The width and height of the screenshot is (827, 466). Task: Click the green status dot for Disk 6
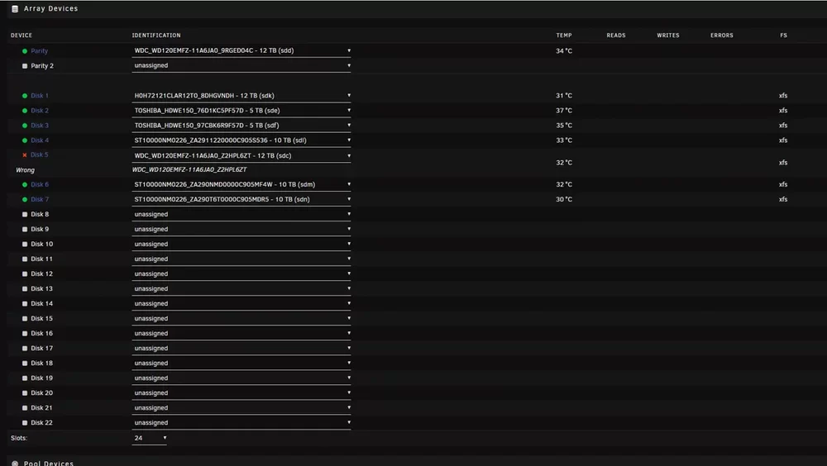click(x=25, y=184)
